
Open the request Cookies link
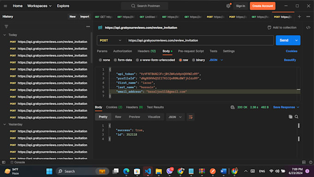tap(291, 51)
